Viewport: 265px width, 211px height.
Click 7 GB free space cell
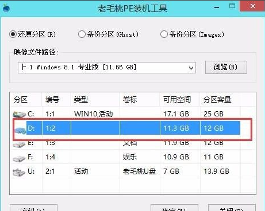coord(171,171)
